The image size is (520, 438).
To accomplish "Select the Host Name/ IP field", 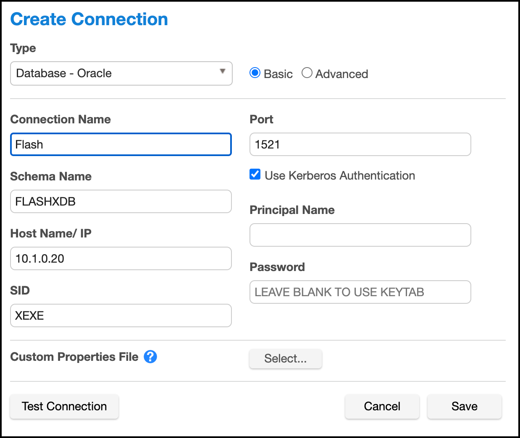I will click(121, 259).
